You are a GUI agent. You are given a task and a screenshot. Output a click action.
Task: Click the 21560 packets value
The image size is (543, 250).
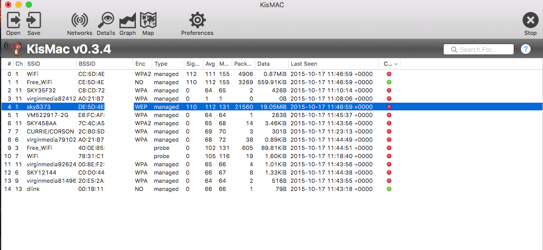point(244,107)
